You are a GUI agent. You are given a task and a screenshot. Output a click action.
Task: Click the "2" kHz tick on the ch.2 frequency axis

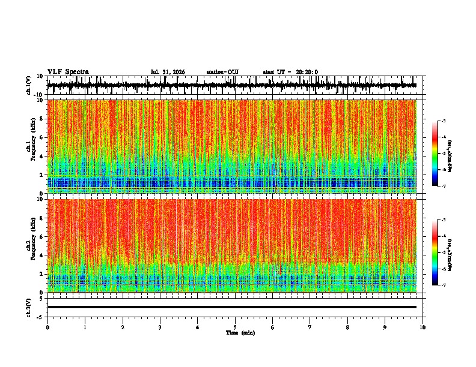[42, 274]
